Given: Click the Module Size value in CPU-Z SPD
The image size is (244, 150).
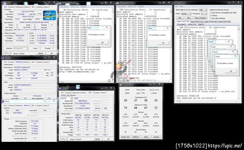Looking at the screenshot, I should pos(82,101).
